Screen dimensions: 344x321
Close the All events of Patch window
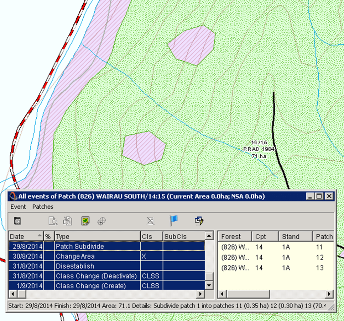tap(329, 196)
